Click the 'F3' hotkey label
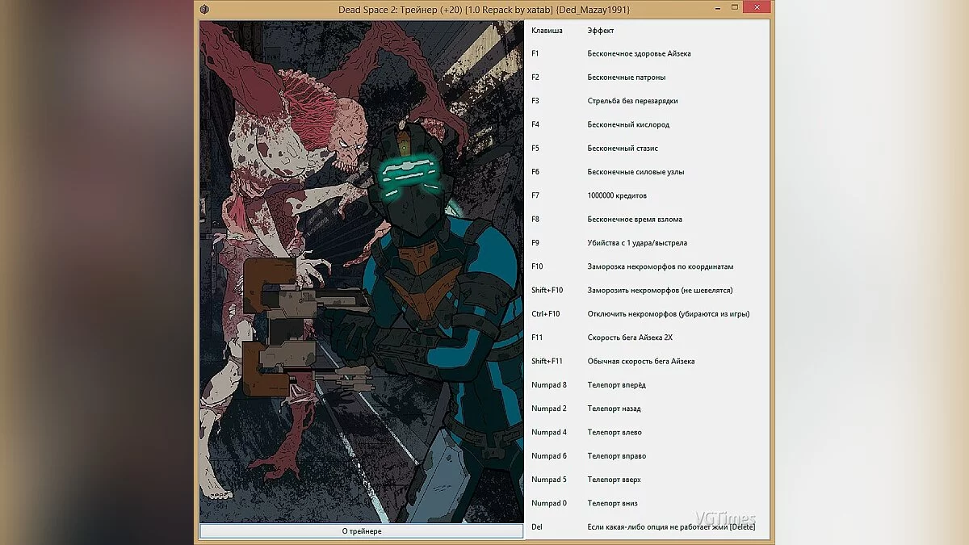This screenshot has height=545, width=969. click(x=535, y=101)
